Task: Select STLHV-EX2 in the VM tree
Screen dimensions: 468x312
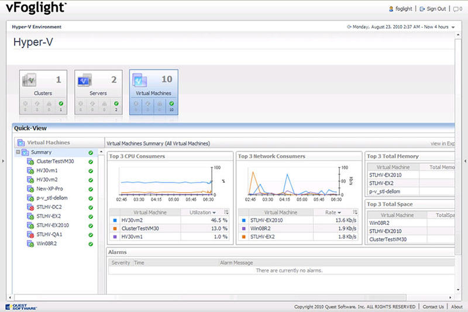Action: pyautogui.click(x=49, y=216)
